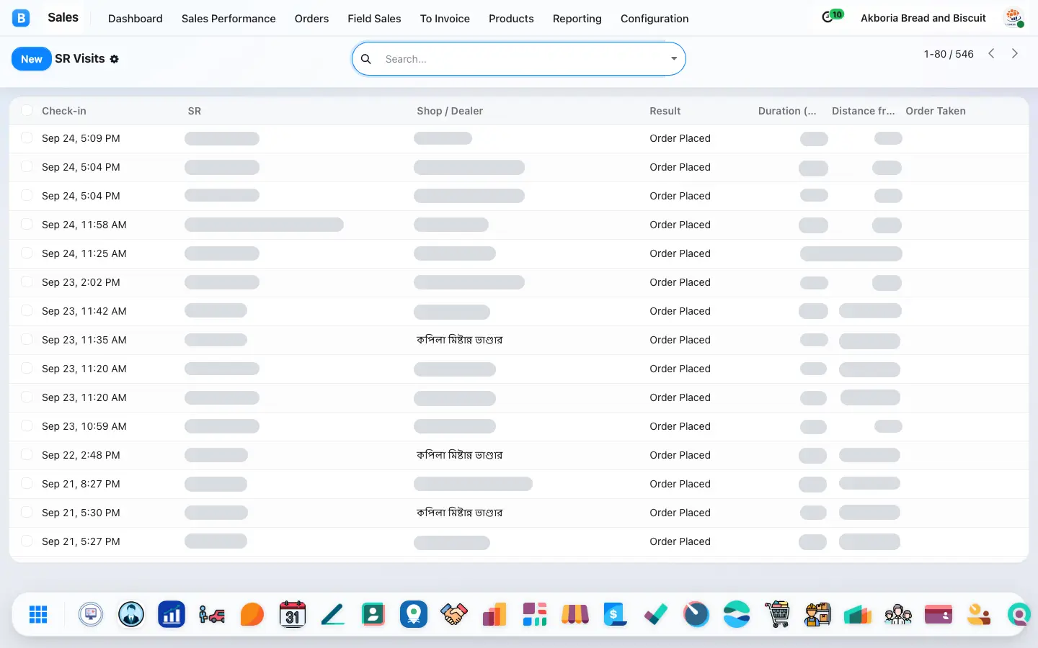Open the user avatar menu
The width and height of the screenshot is (1038, 648).
1013,18
